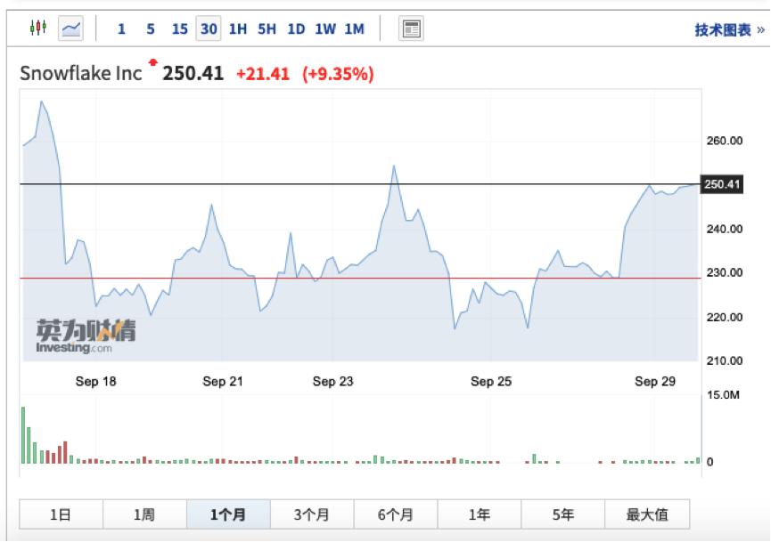
Task: Show the 6个月 range
Action: point(396,514)
